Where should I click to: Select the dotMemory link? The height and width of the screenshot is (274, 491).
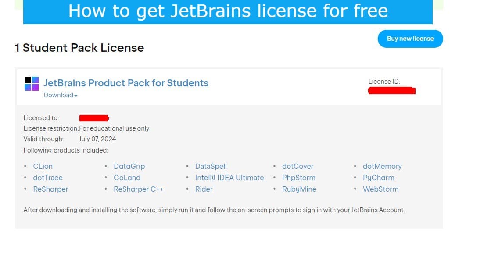[382, 166]
